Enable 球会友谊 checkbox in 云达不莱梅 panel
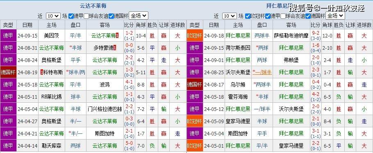Screen dimensions: 373x153 (86, 16)
